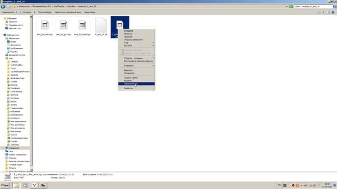Open the fourth pinned taskbar app
Screen dimensions: 337x189
pos(43,185)
